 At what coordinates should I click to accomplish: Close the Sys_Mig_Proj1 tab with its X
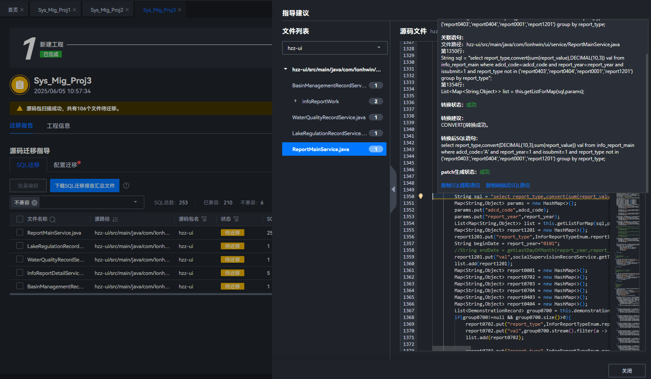[x=74, y=10]
